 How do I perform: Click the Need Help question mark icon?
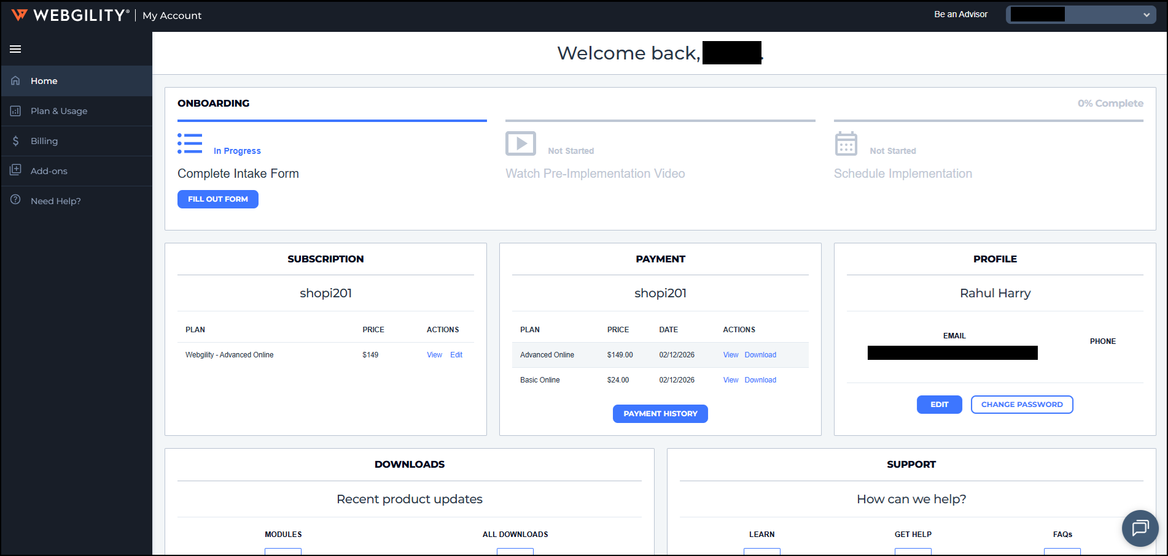[15, 200]
